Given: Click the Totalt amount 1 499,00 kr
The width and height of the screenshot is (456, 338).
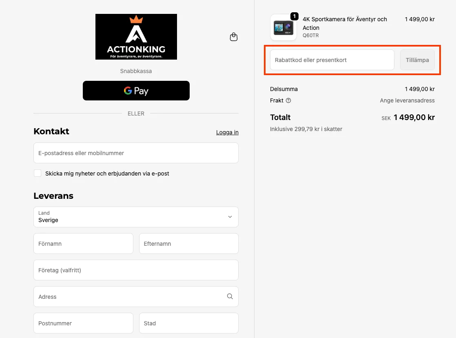Looking at the screenshot, I should (414, 117).
